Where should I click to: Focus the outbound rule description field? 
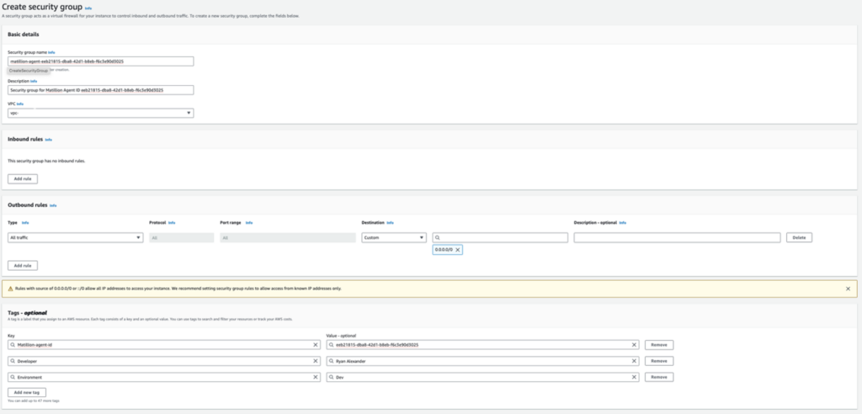coord(678,237)
